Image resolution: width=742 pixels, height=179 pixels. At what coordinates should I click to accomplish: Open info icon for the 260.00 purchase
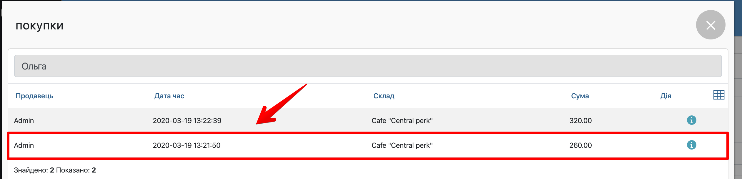click(691, 145)
